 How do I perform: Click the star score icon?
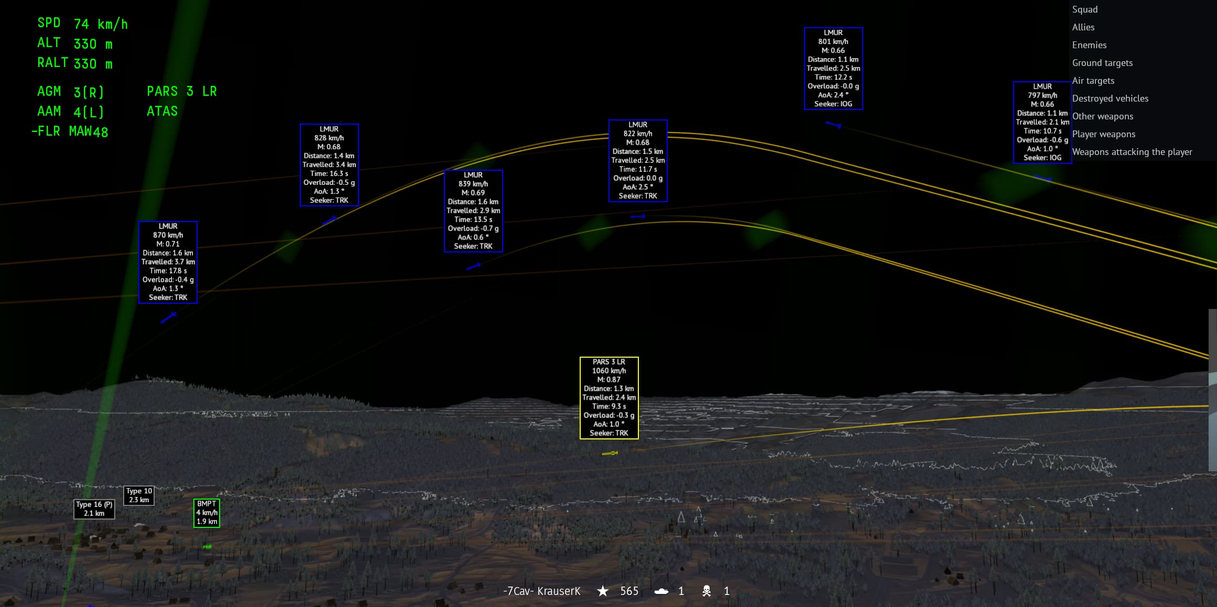click(603, 591)
